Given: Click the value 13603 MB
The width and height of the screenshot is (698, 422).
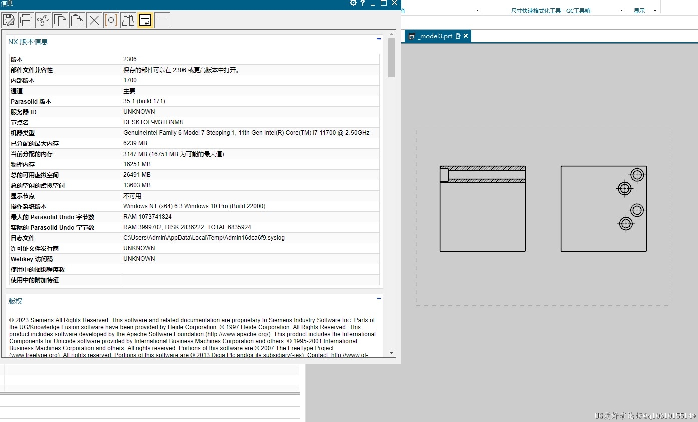Looking at the screenshot, I should (137, 185).
